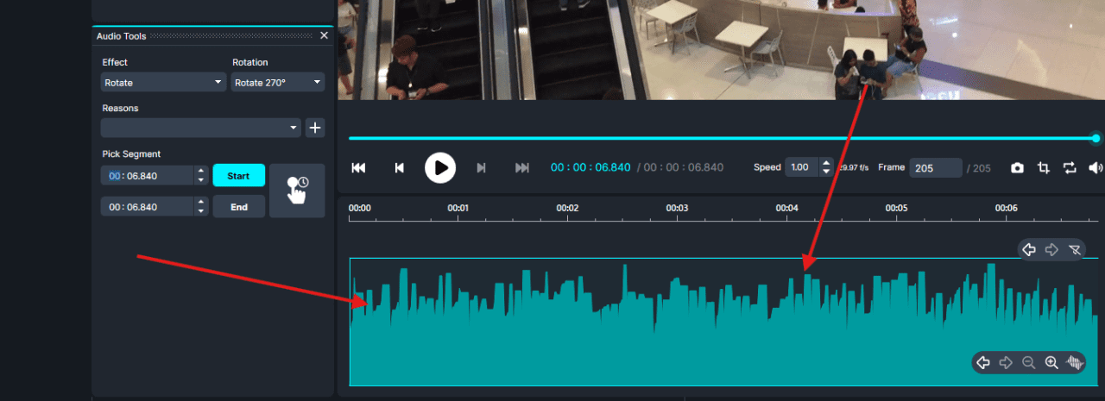Screen dimensions: 1105x401
Task: Zoom out of the waveform
Action: pyautogui.click(x=1028, y=363)
